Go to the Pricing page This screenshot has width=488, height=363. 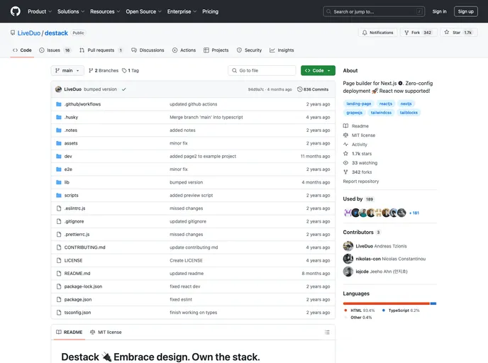tap(211, 11)
